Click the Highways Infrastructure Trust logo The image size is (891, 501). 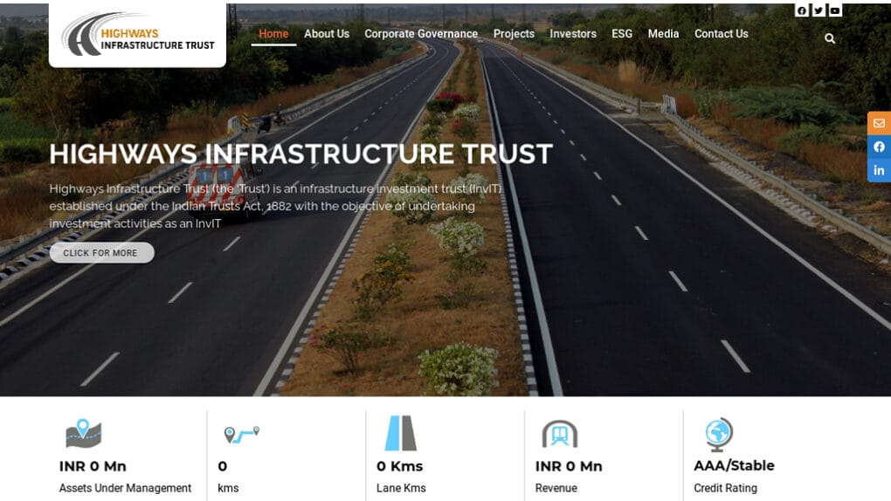(137, 35)
